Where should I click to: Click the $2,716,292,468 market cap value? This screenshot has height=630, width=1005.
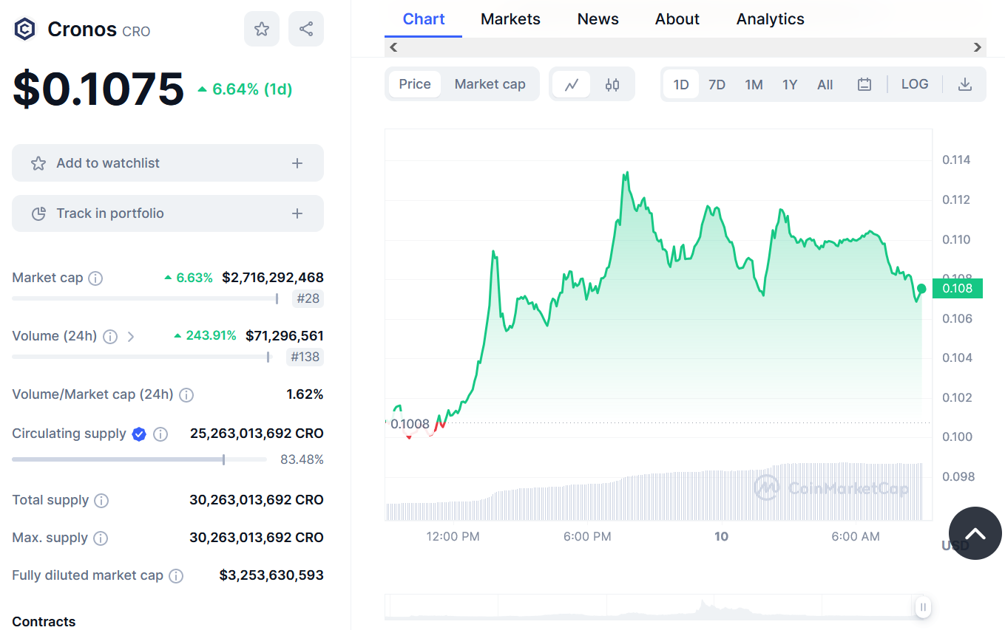click(x=273, y=278)
